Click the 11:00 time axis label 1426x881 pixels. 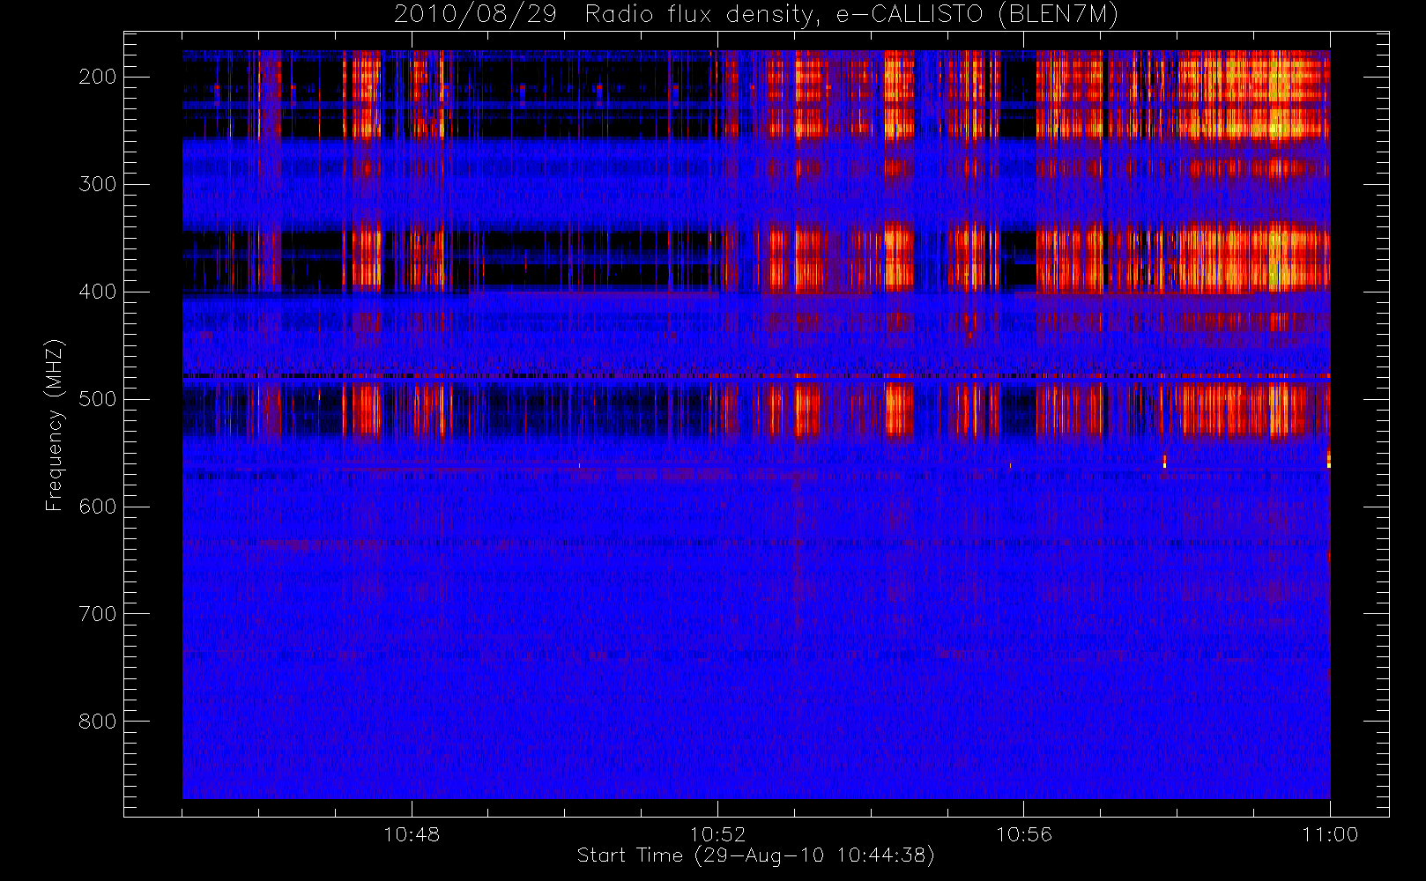[1330, 834]
